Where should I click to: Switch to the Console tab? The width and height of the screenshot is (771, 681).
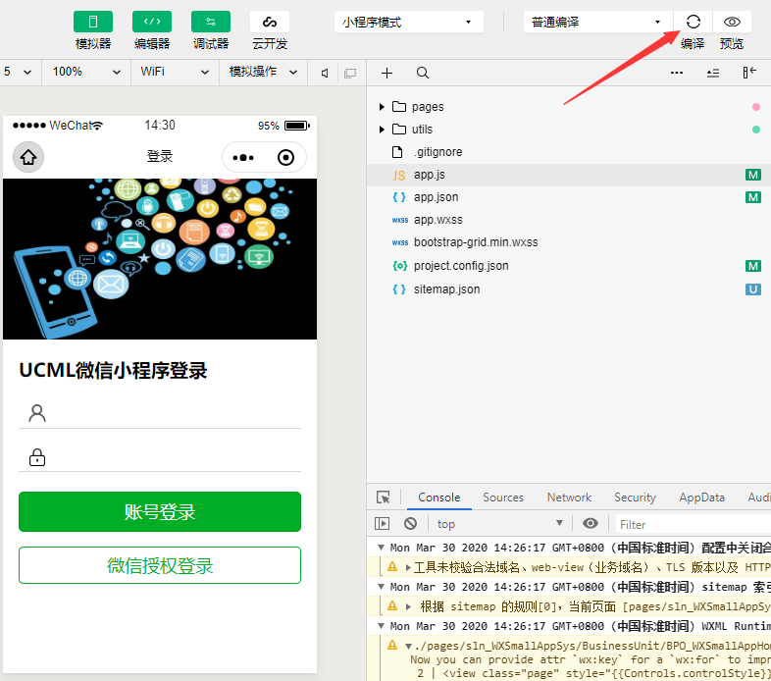tap(439, 498)
